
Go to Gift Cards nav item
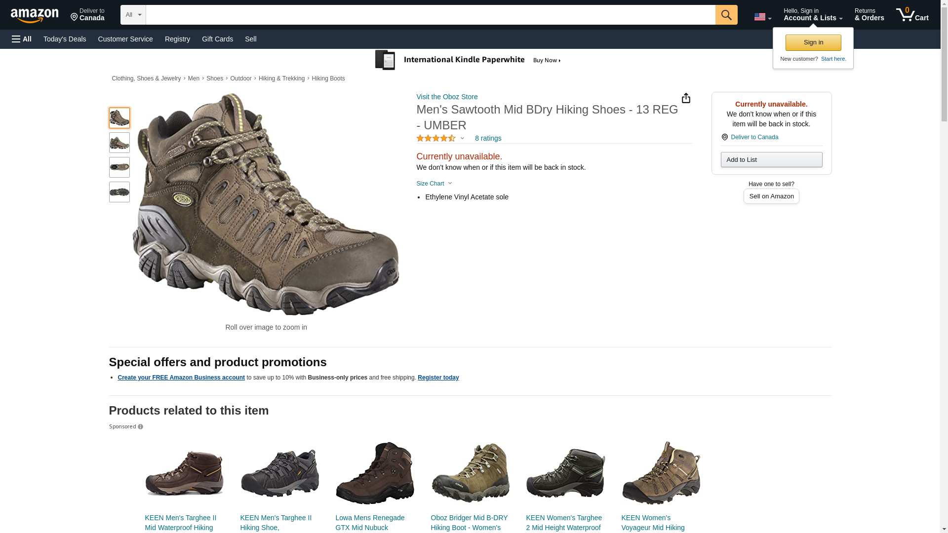pyautogui.click(x=217, y=39)
